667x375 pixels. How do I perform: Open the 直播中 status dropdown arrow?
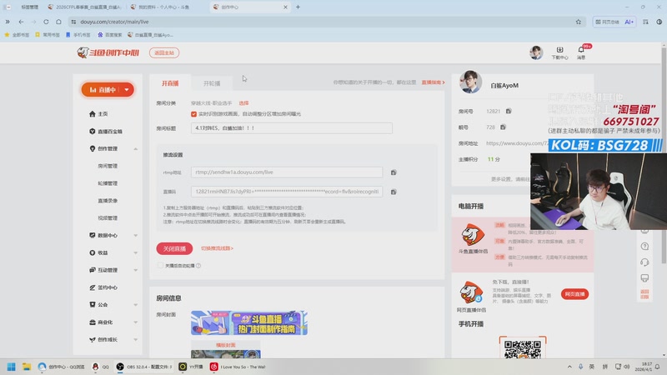pyautogui.click(x=127, y=90)
